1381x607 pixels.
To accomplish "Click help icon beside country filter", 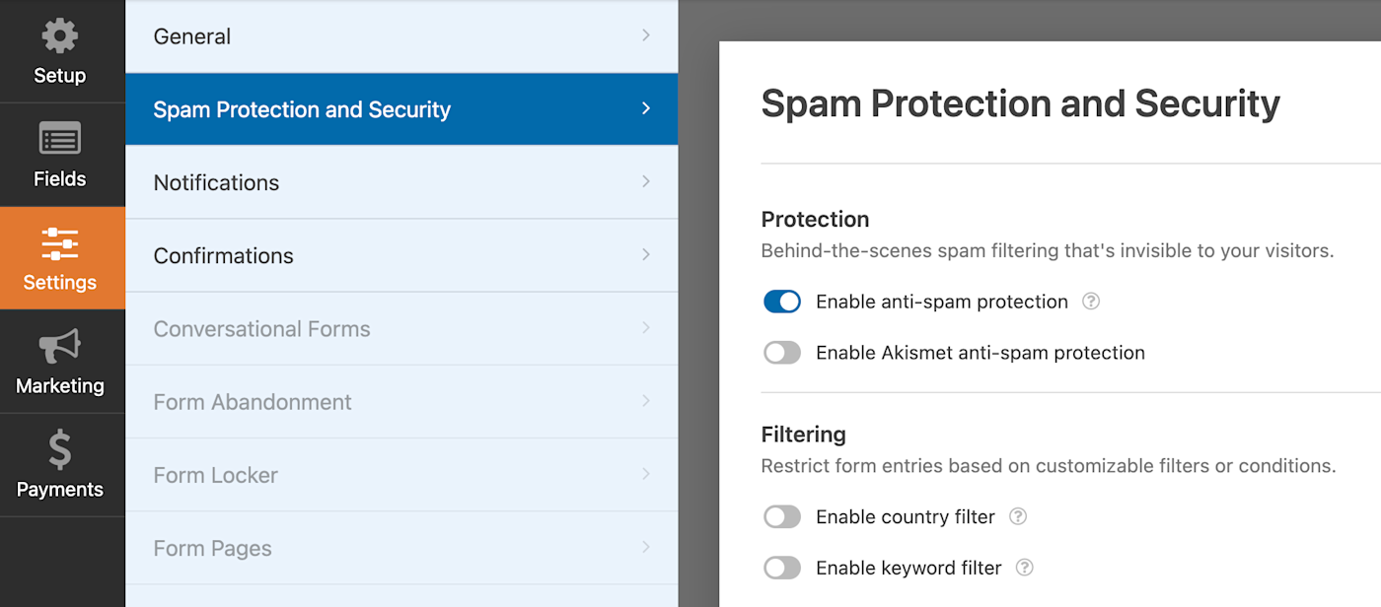I will pyautogui.click(x=1018, y=516).
